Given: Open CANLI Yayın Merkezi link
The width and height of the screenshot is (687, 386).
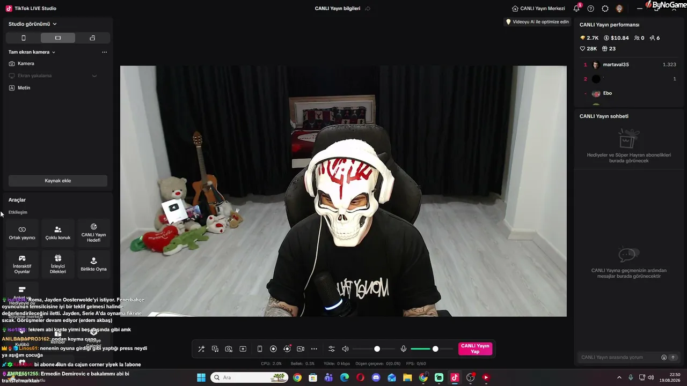Looking at the screenshot, I should point(538,9).
